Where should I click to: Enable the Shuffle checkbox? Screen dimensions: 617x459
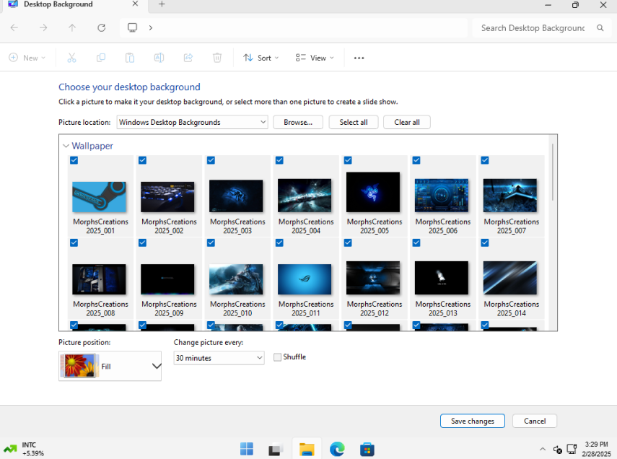277,357
